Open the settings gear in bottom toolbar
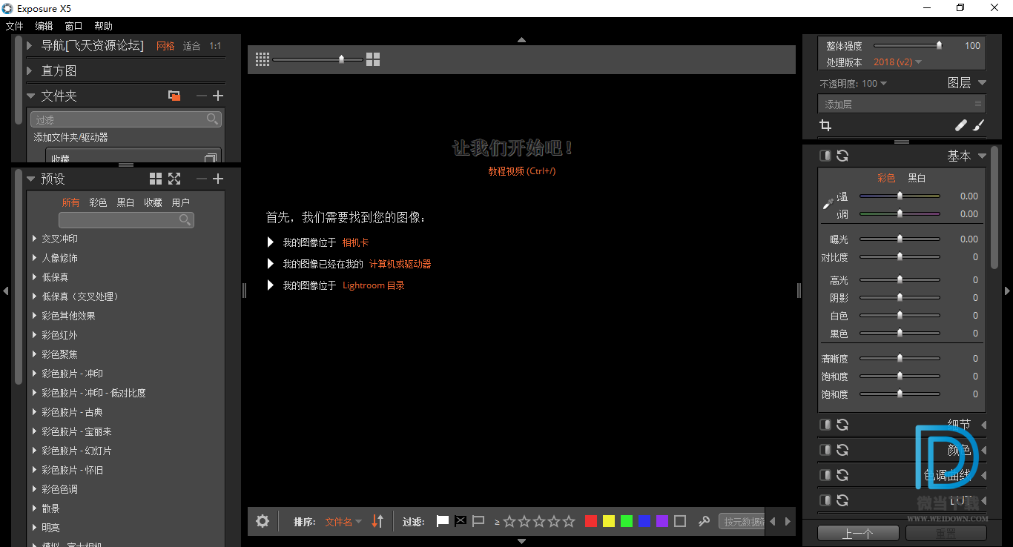 [263, 521]
